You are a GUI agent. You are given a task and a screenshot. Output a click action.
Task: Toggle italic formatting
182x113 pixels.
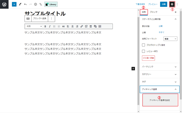pos(50,26)
